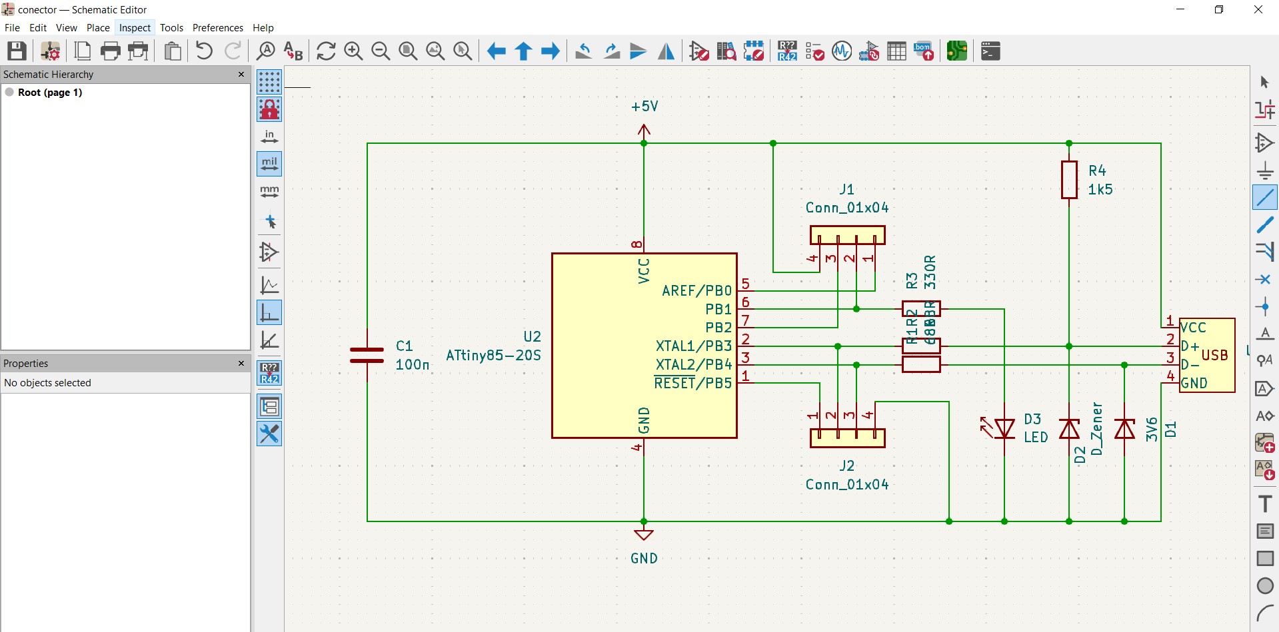
Task: Open the Find tool
Action: click(265, 51)
